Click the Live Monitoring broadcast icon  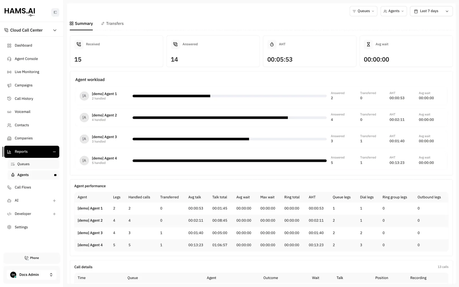[9, 72]
